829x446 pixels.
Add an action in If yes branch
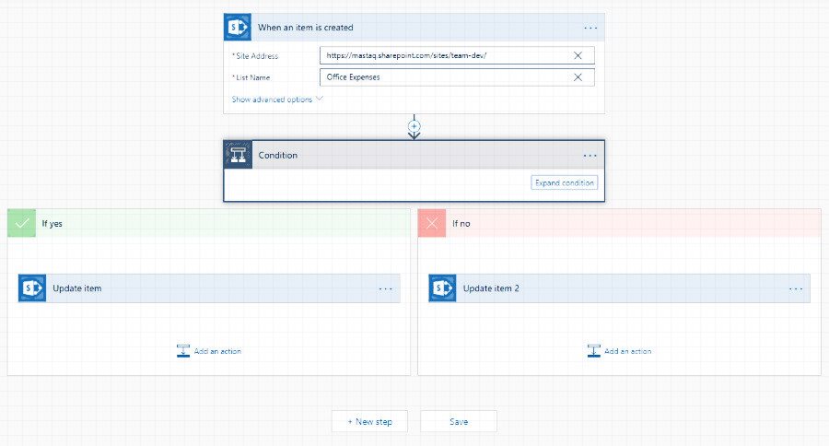click(x=209, y=351)
